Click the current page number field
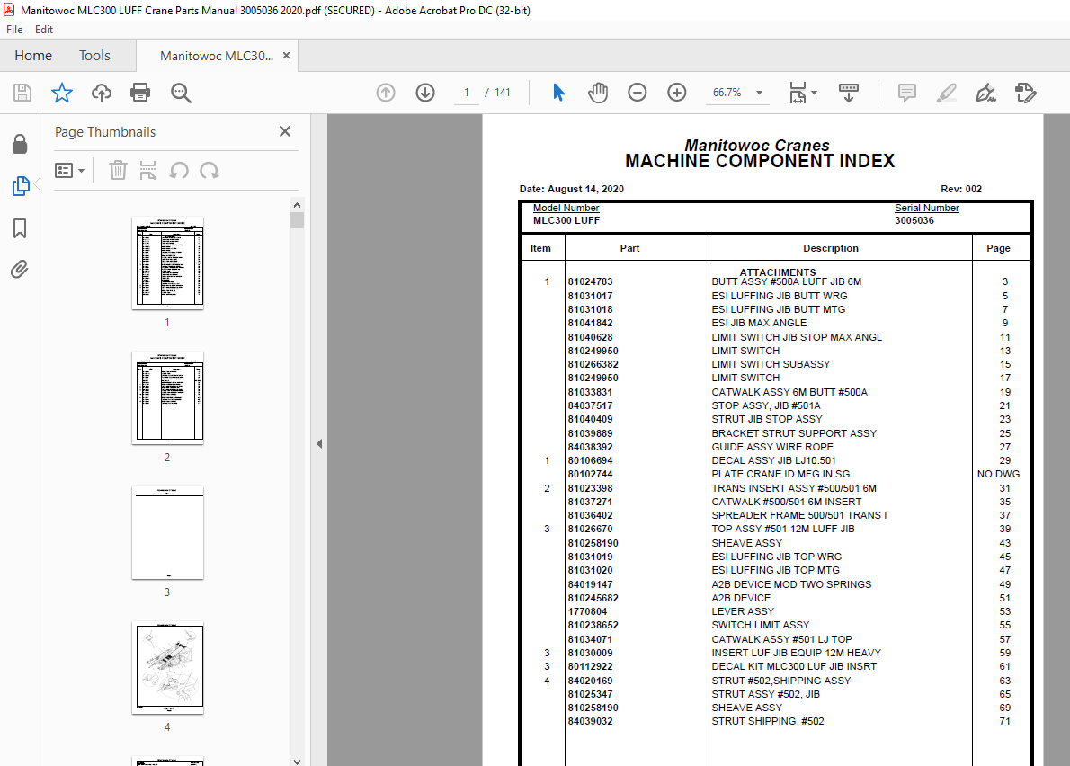 467,93
